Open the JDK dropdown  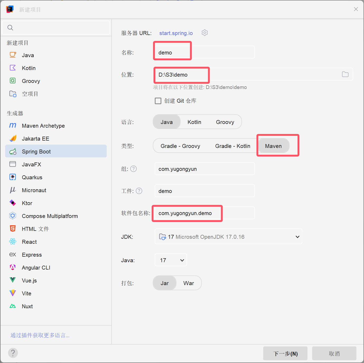[x=228, y=236]
